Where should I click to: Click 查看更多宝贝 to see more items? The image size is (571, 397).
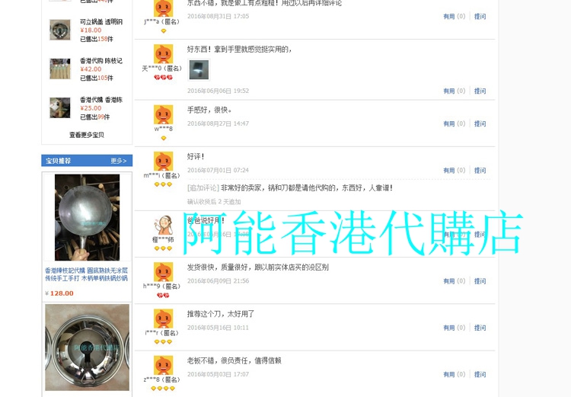click(x=87, y=135)
